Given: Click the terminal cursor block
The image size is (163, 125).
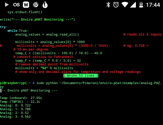Looking at the screenshot, I should coord(1,90).
